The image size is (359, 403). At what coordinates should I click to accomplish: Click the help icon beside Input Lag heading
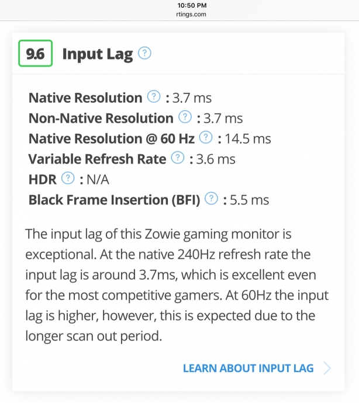click(144, 54)
